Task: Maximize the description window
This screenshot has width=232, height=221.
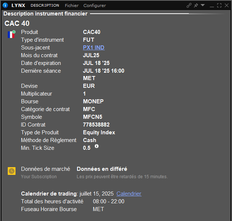Action: click(219, 5)
